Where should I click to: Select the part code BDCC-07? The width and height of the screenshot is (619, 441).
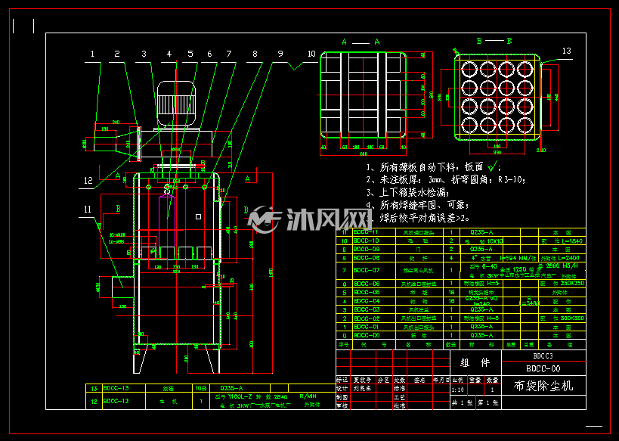367,270
